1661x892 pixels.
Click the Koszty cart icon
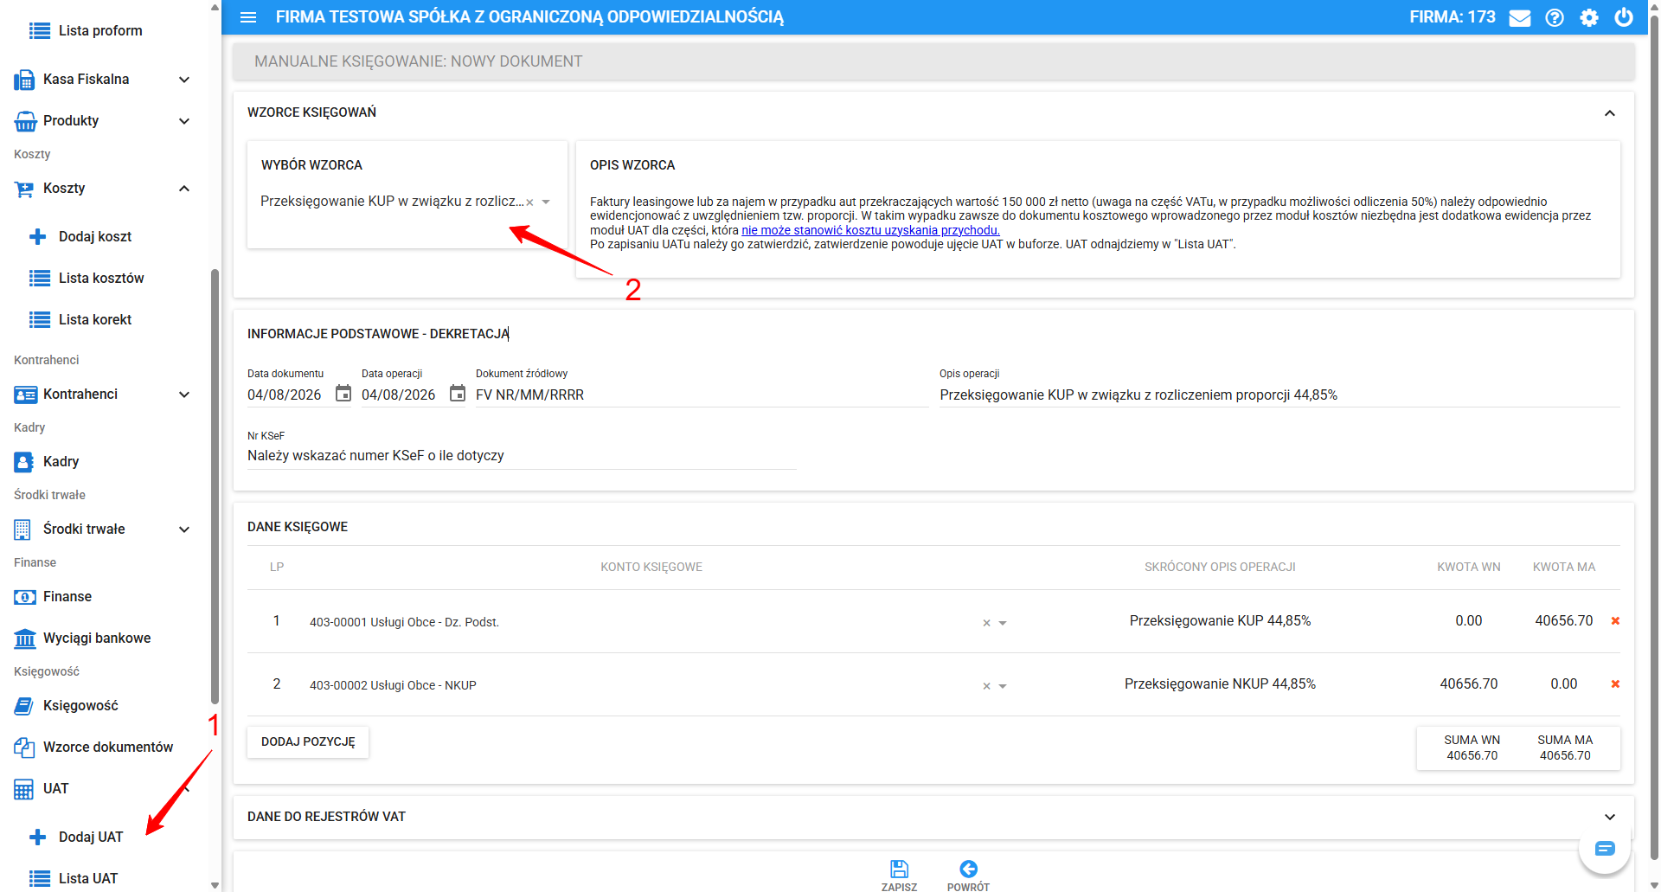coord(24,189)
